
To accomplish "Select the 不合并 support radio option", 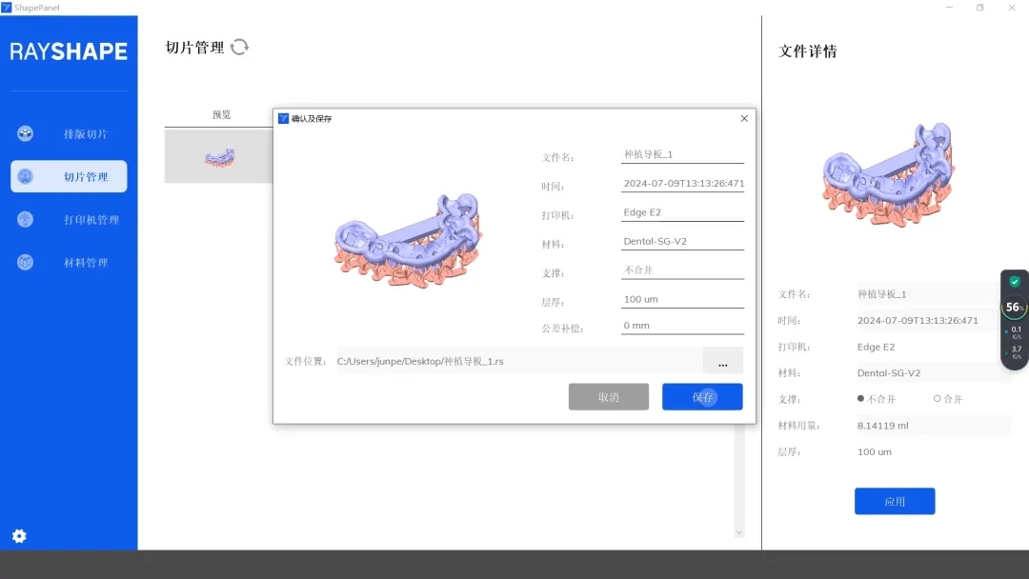I will 861,399.
